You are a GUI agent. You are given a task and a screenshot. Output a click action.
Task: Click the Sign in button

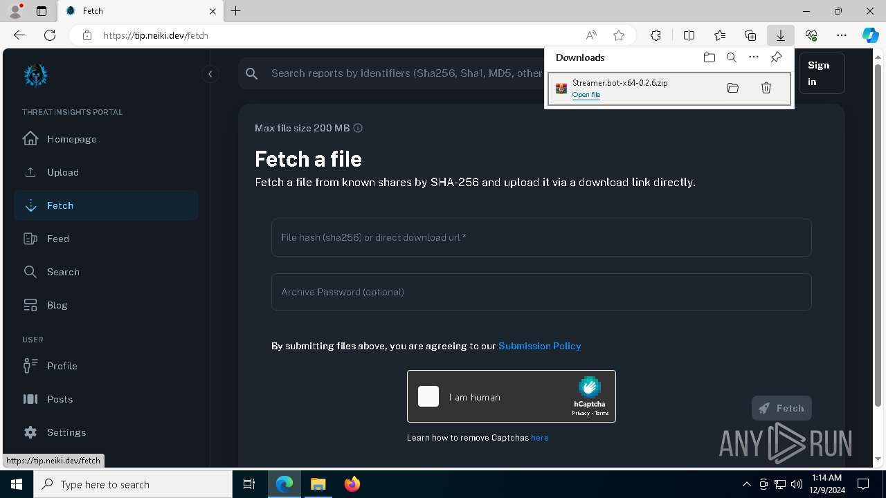point(822,73)
